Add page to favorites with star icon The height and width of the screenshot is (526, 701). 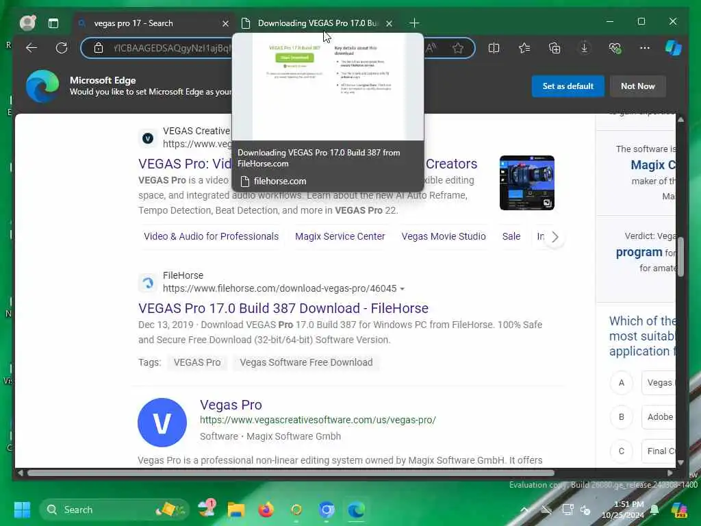(x=458, y=48)
